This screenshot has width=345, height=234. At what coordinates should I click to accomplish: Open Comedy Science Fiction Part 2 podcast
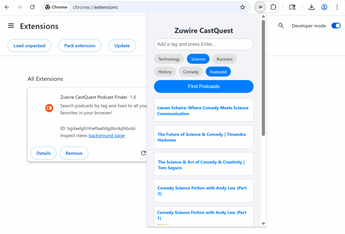point(204,191)
